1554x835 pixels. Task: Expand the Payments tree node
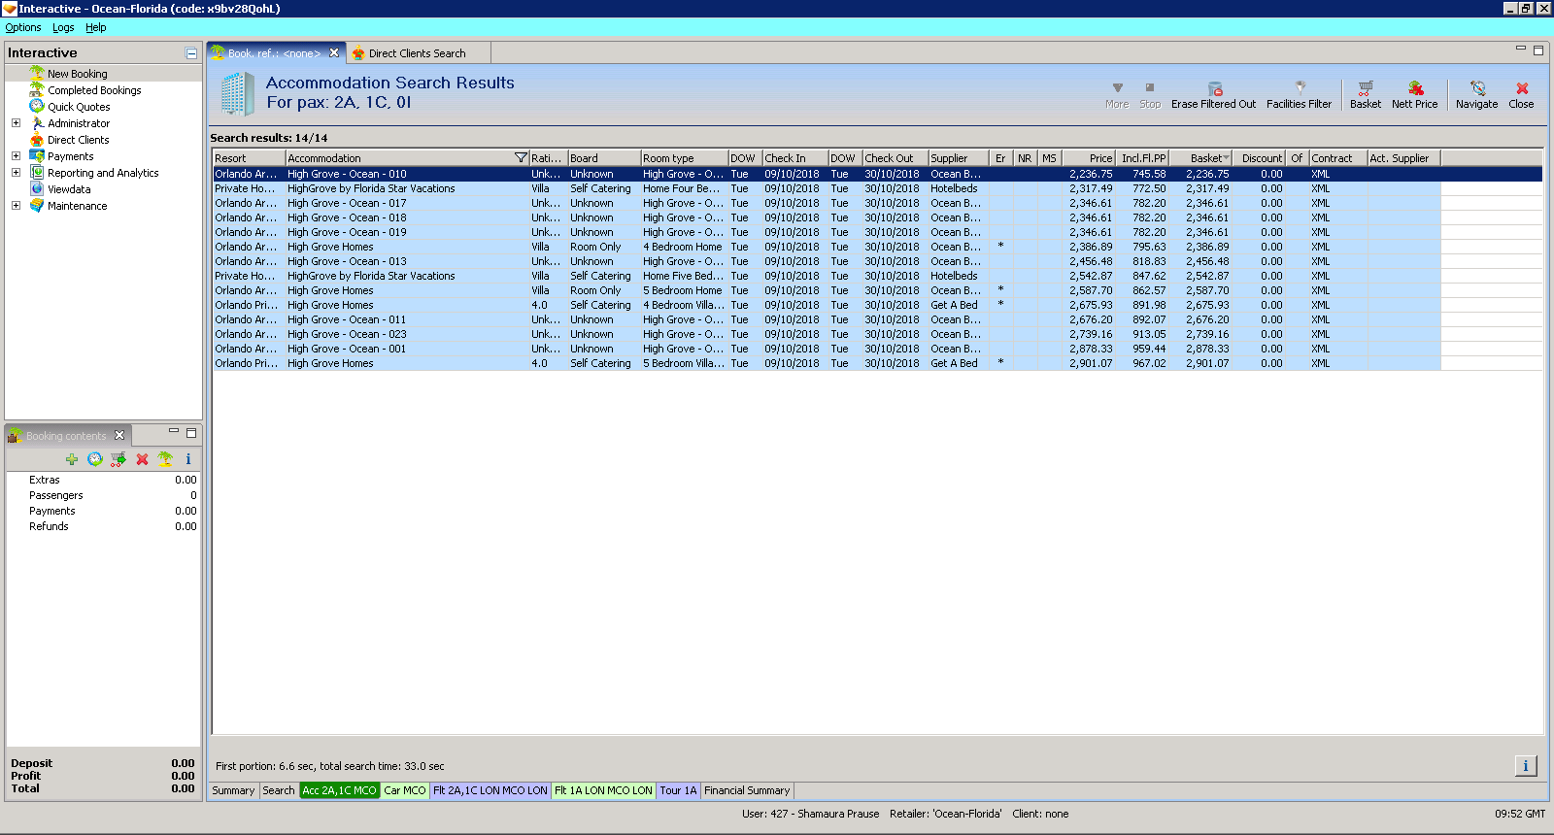(16, 156)
